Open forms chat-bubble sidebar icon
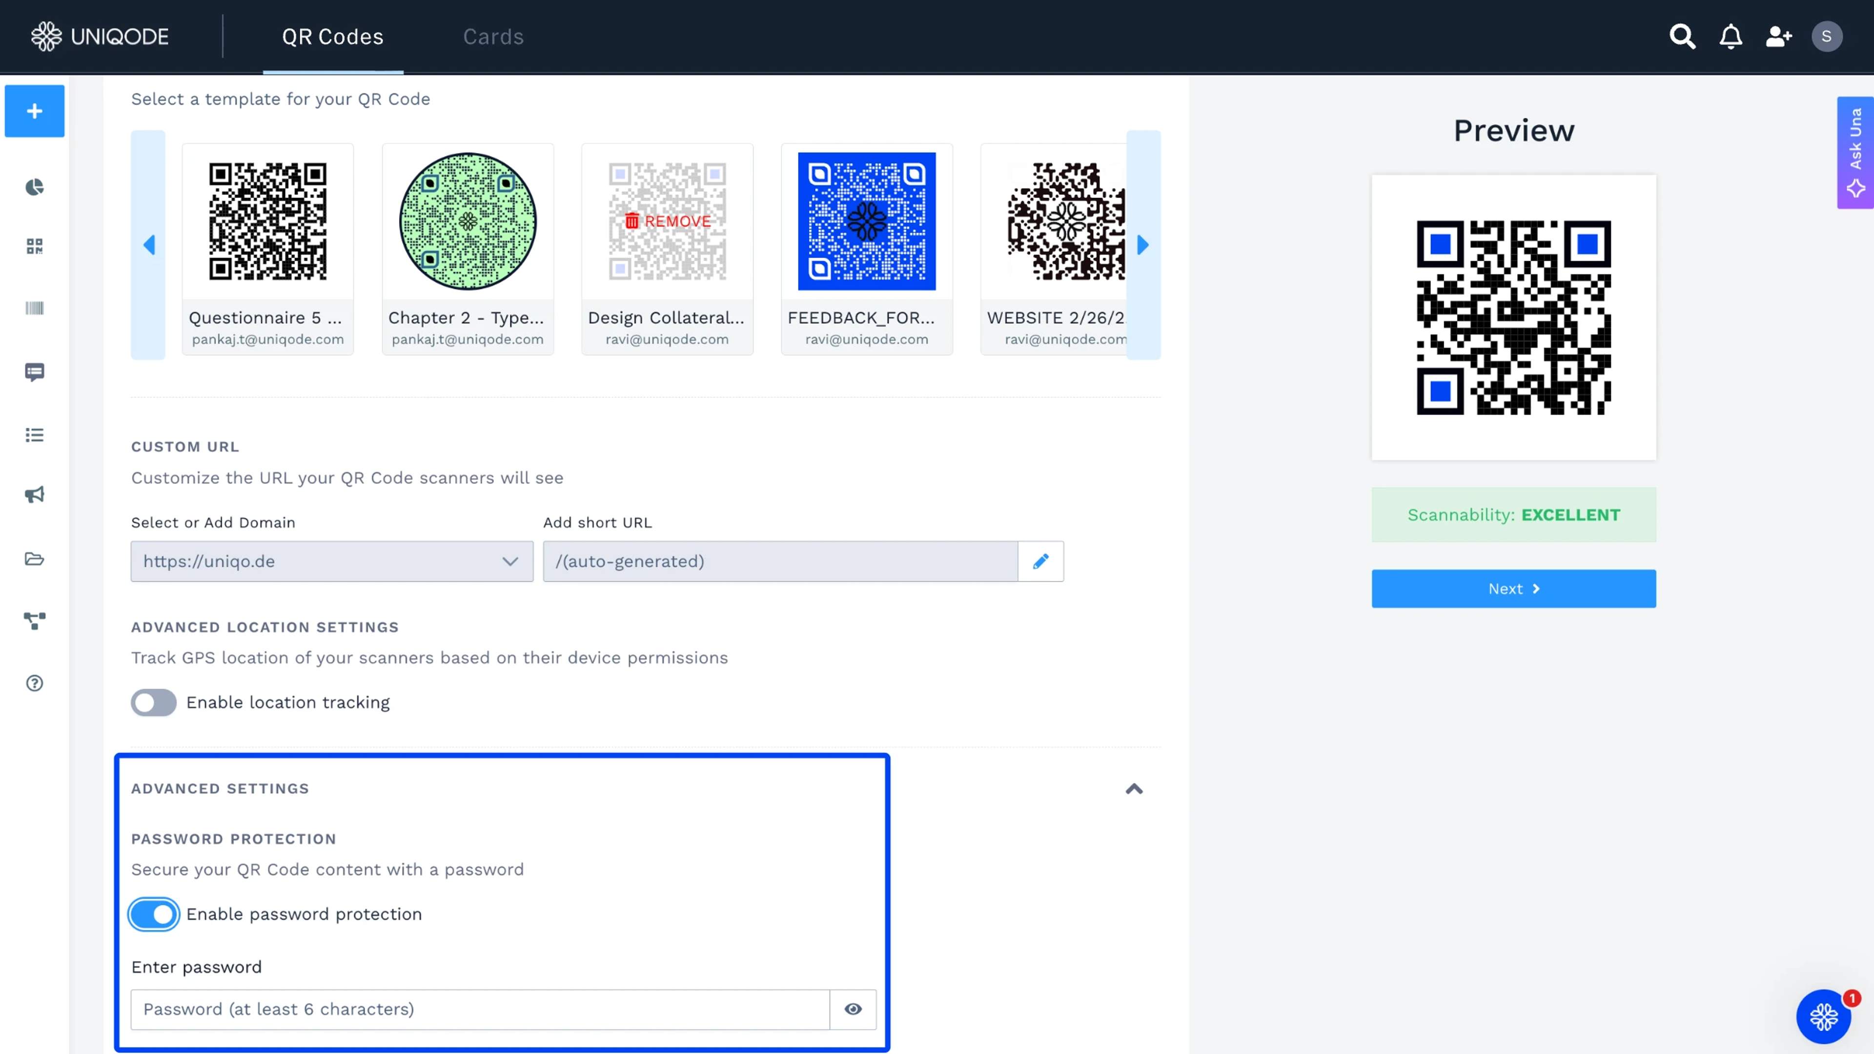 (35, 372)
